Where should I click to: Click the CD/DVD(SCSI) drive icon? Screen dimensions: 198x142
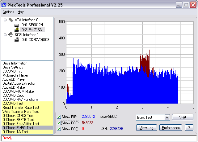pos(17,40)
